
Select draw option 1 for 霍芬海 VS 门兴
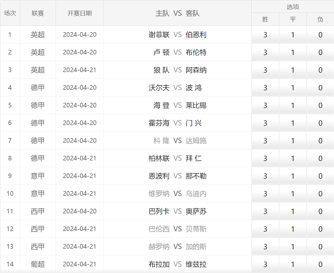pyautogui.click(x=293, y=123)
